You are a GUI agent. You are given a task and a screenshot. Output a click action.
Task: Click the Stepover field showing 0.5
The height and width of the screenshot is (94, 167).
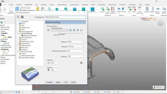click(x=55, y=70)
